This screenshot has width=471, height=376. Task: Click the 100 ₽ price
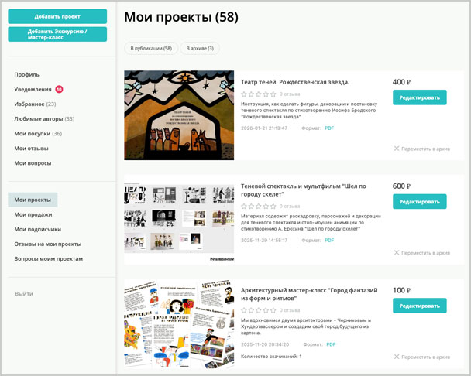pyautogui.click(x=401, y=290)
